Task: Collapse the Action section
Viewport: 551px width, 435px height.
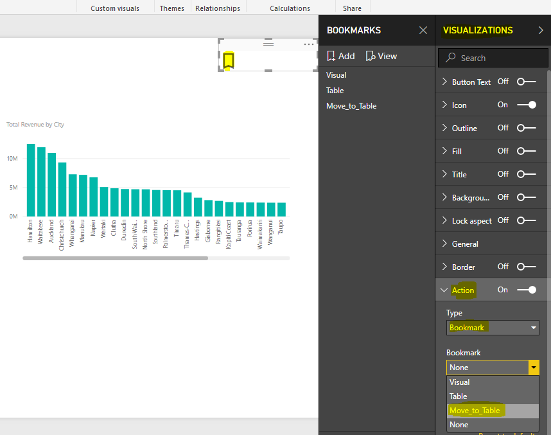Action: [444, 290]
